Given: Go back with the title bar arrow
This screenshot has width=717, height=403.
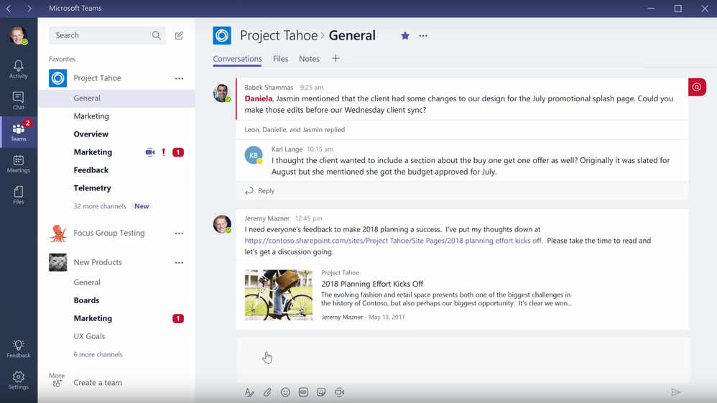Looking at the screenshot, I should tap(9, 8).
